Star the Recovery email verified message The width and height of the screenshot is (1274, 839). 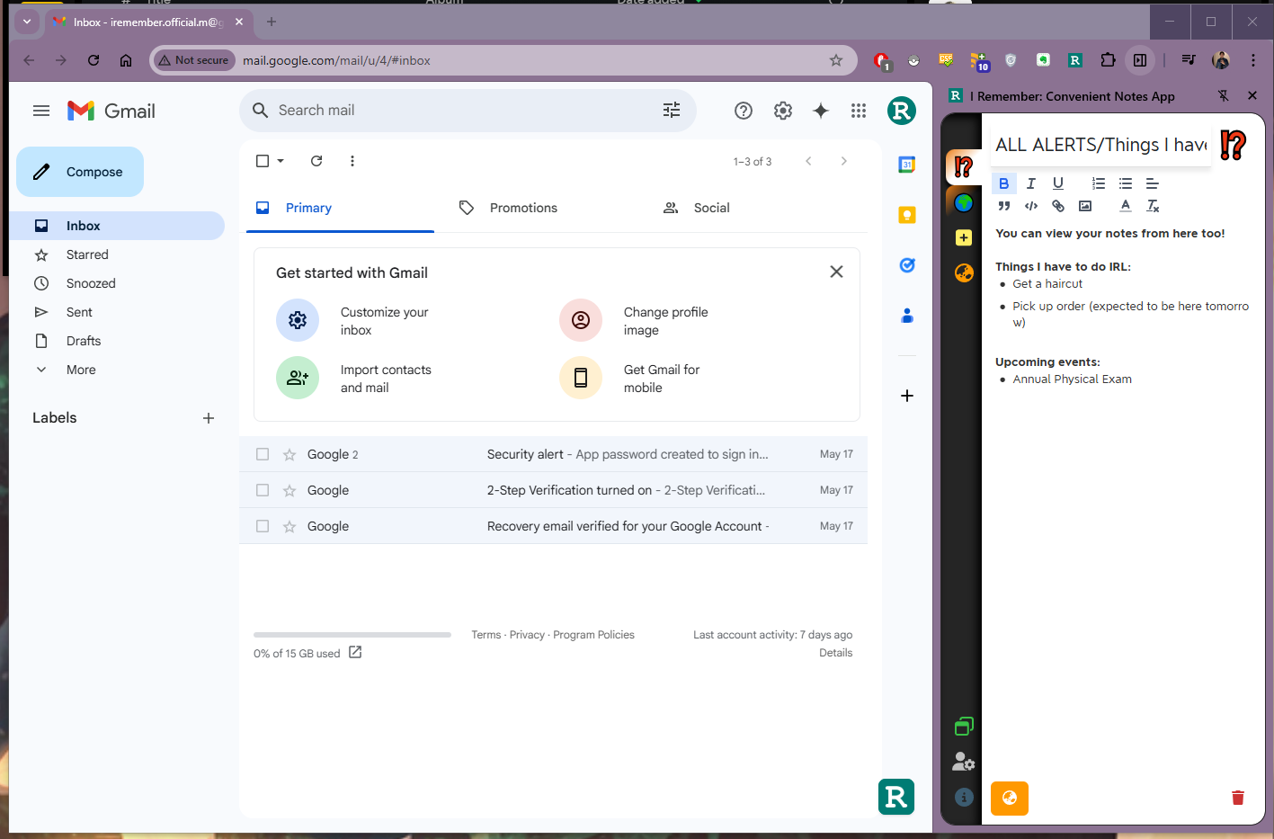pos(290,526)
